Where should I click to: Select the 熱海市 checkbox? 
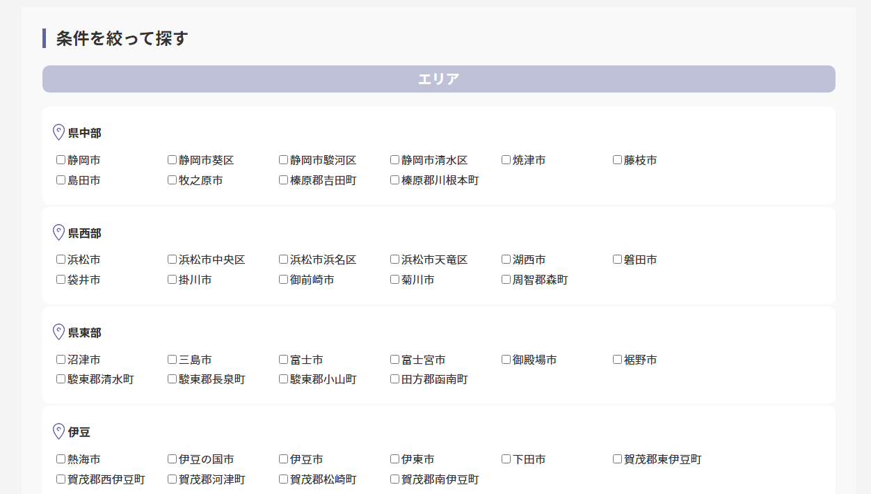[61, 459]
